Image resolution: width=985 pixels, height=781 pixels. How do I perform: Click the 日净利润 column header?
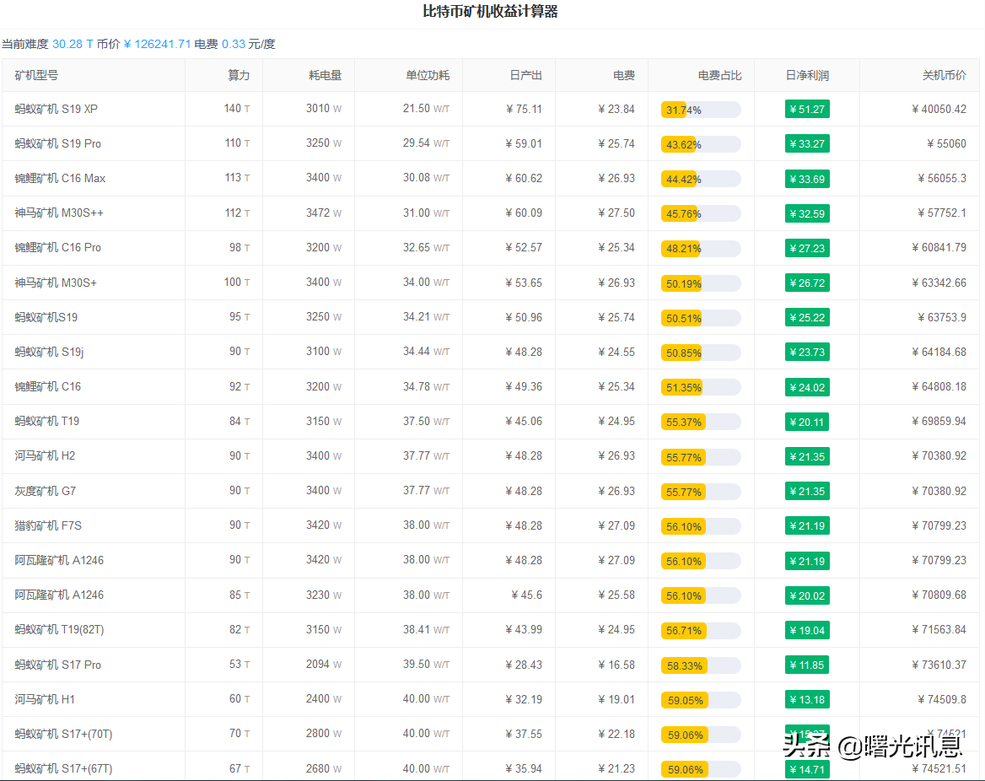[x=806, y=75]
